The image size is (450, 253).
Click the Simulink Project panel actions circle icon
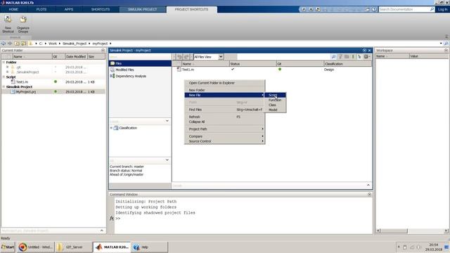[364, 50]
